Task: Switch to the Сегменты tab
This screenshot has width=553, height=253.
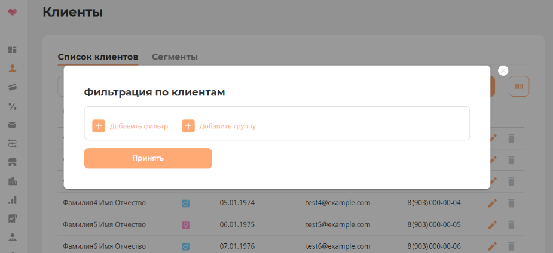Action: point(175,57)
